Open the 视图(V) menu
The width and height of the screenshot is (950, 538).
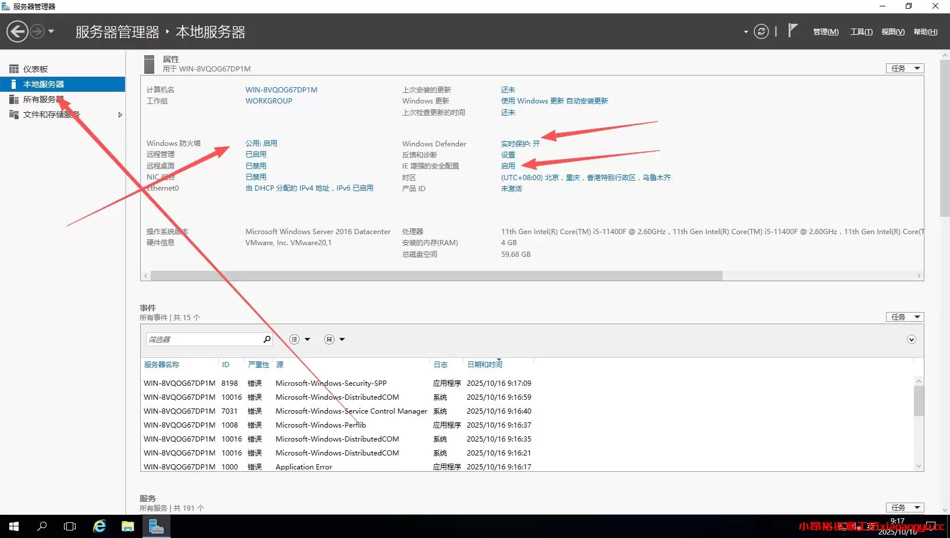coord(893,31)
